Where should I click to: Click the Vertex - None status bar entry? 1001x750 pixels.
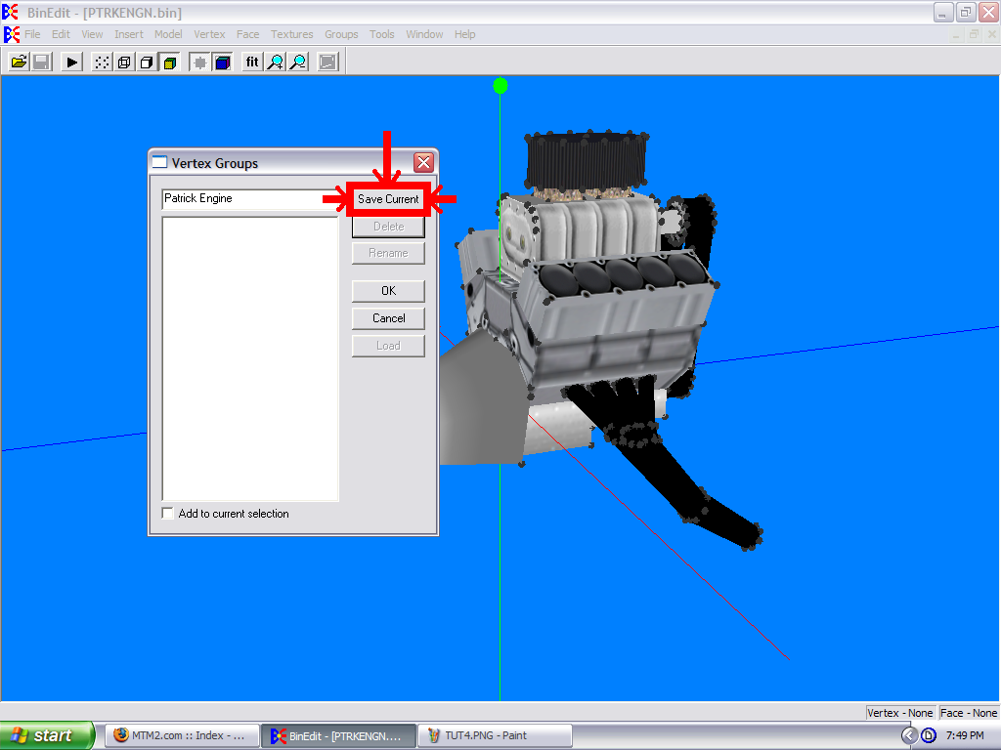(900, 713)
